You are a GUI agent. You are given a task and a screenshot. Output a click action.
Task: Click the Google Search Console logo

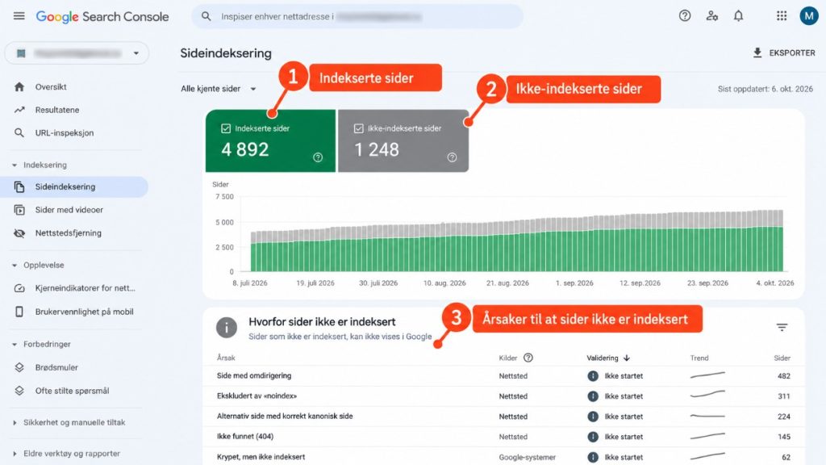(102, 17)
